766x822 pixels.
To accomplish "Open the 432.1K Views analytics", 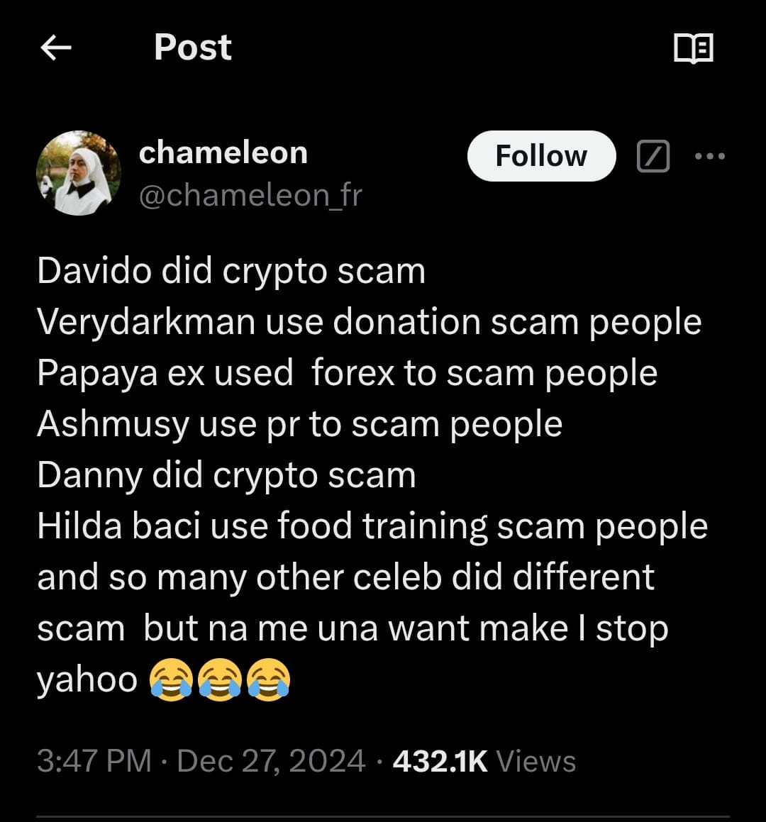I will click(484, 761).
